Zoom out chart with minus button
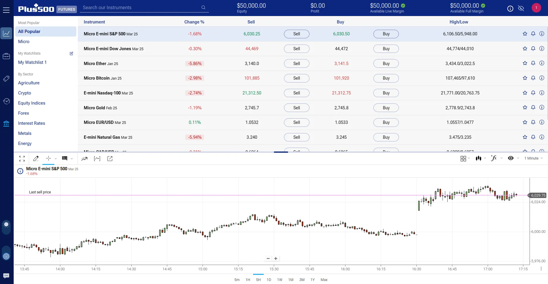 click(268, 258)
